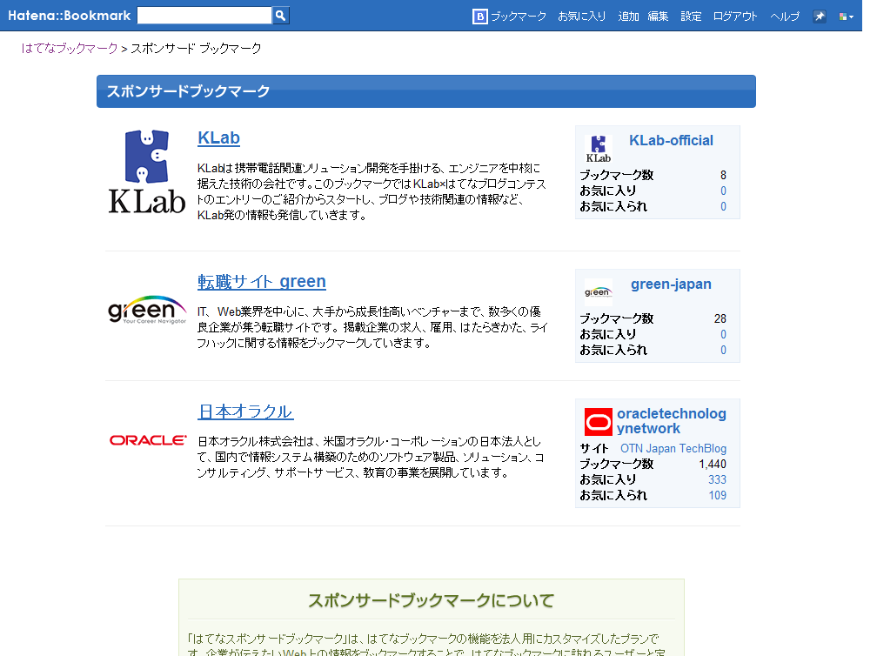Open the KLab title link

[x=218, y=137]
